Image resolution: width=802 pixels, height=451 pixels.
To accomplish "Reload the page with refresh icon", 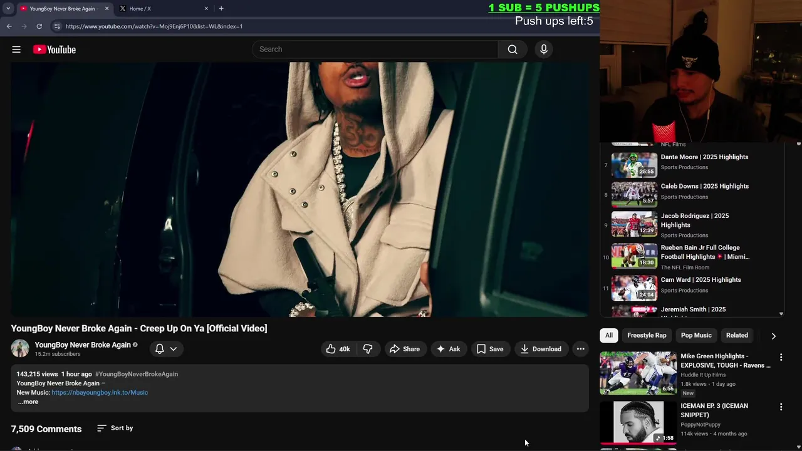I will [x=39, y=26].
